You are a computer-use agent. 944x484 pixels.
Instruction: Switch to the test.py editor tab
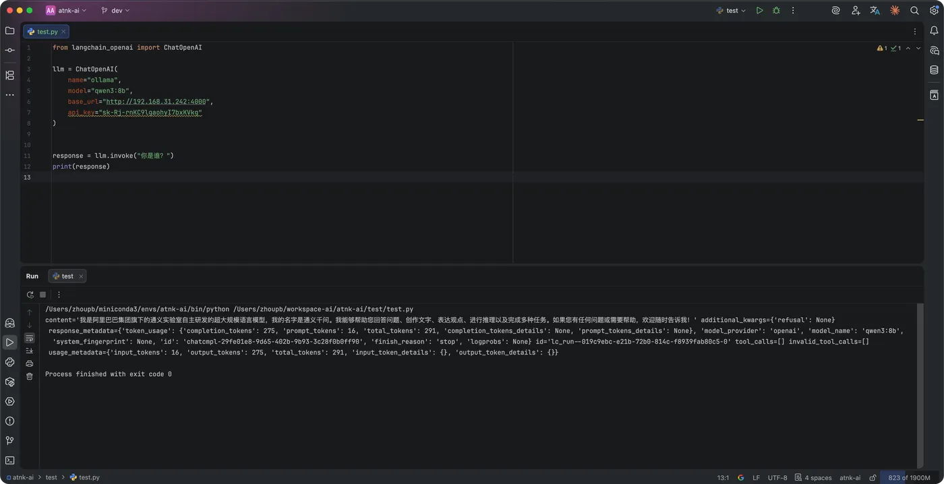46,31
